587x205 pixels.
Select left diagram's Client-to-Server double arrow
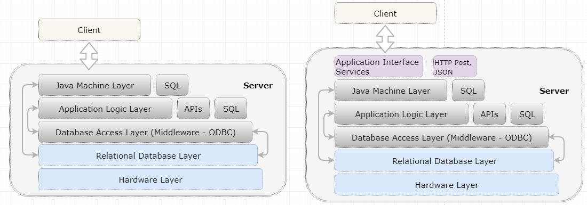pyautogui.click(x=89, y=56)
